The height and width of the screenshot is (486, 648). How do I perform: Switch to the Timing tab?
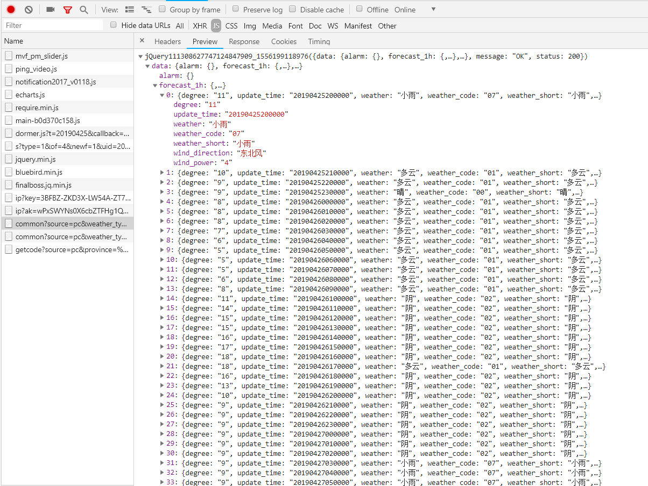(319, 41)
